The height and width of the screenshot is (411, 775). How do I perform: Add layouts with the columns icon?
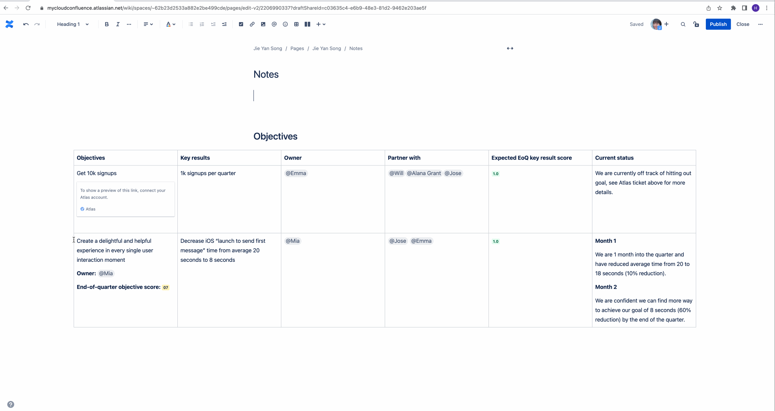[307, 24]
